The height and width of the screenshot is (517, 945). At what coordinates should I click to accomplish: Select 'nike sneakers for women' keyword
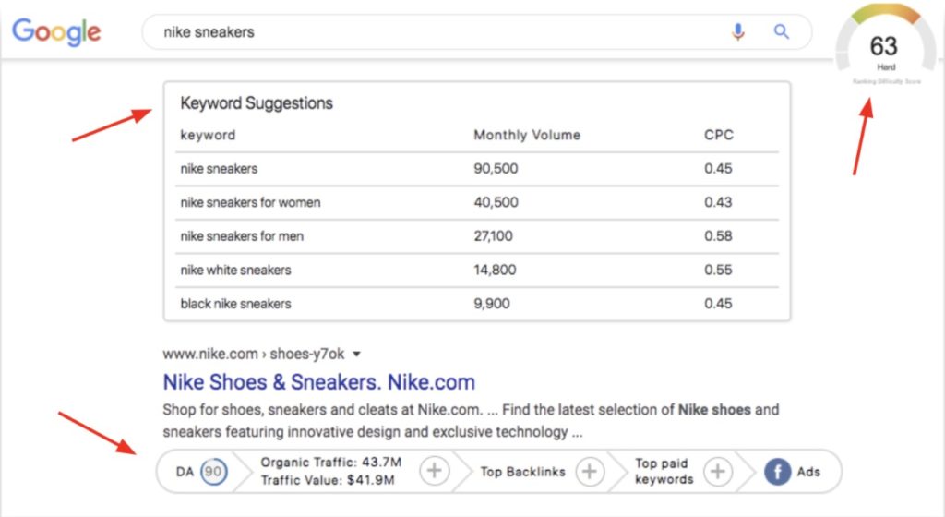(x=250, y=202)
